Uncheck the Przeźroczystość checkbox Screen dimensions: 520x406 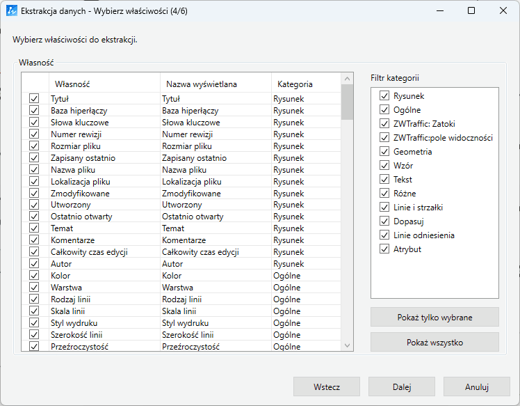click(34, 346)
